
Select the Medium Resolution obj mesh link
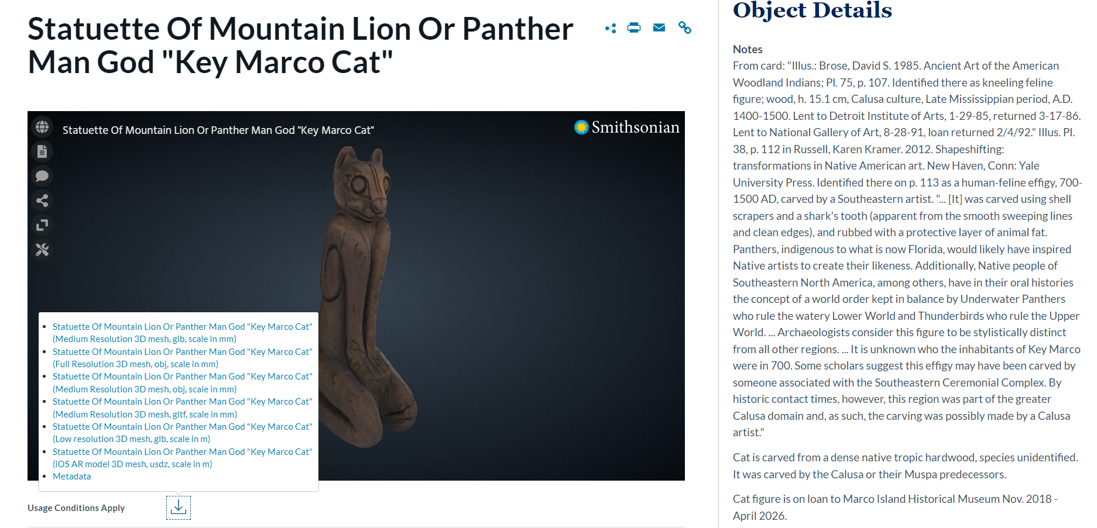(183, 382)
